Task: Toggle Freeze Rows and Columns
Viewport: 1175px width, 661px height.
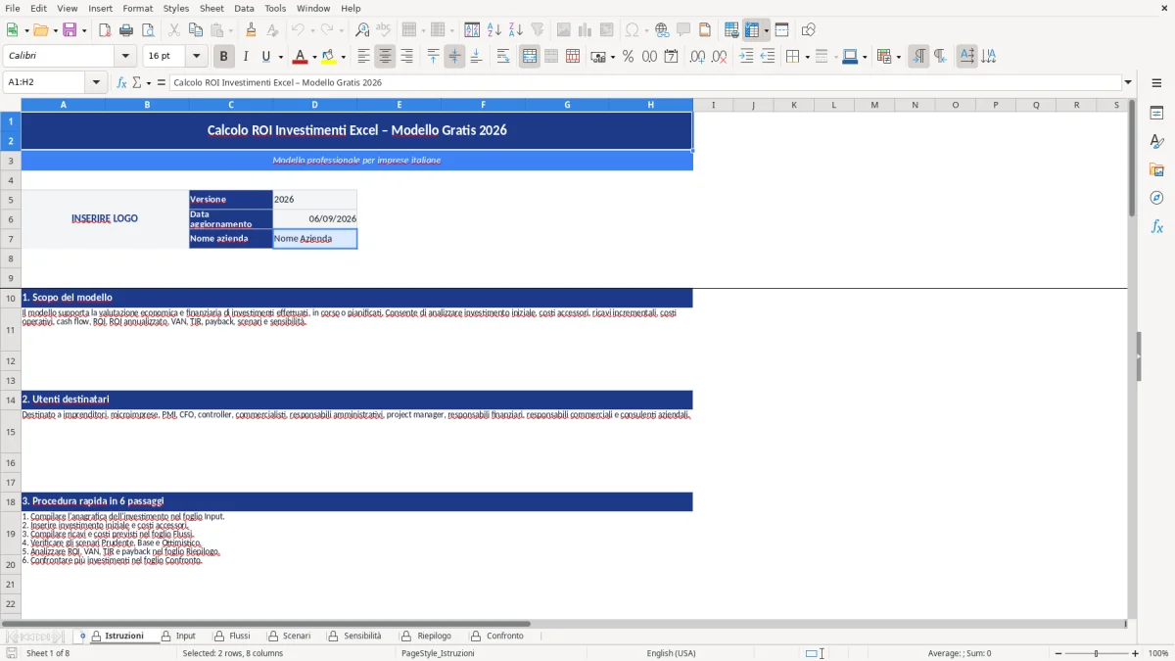Action: (752, 30)
